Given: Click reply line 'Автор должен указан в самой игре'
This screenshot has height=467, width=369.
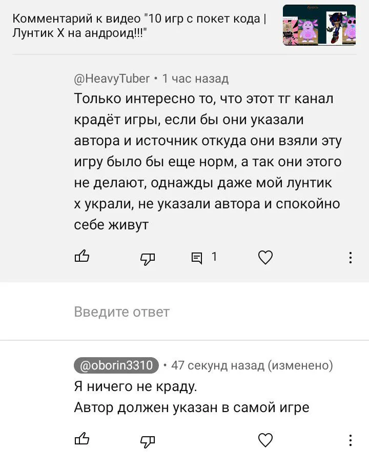Looking at the screenshot, I should point(192,408).
